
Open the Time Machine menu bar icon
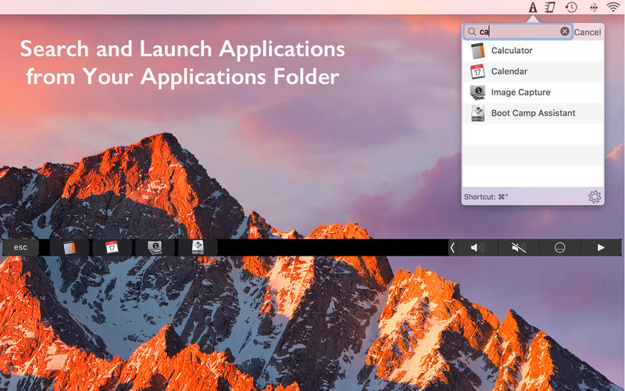(x=572, y=8)
